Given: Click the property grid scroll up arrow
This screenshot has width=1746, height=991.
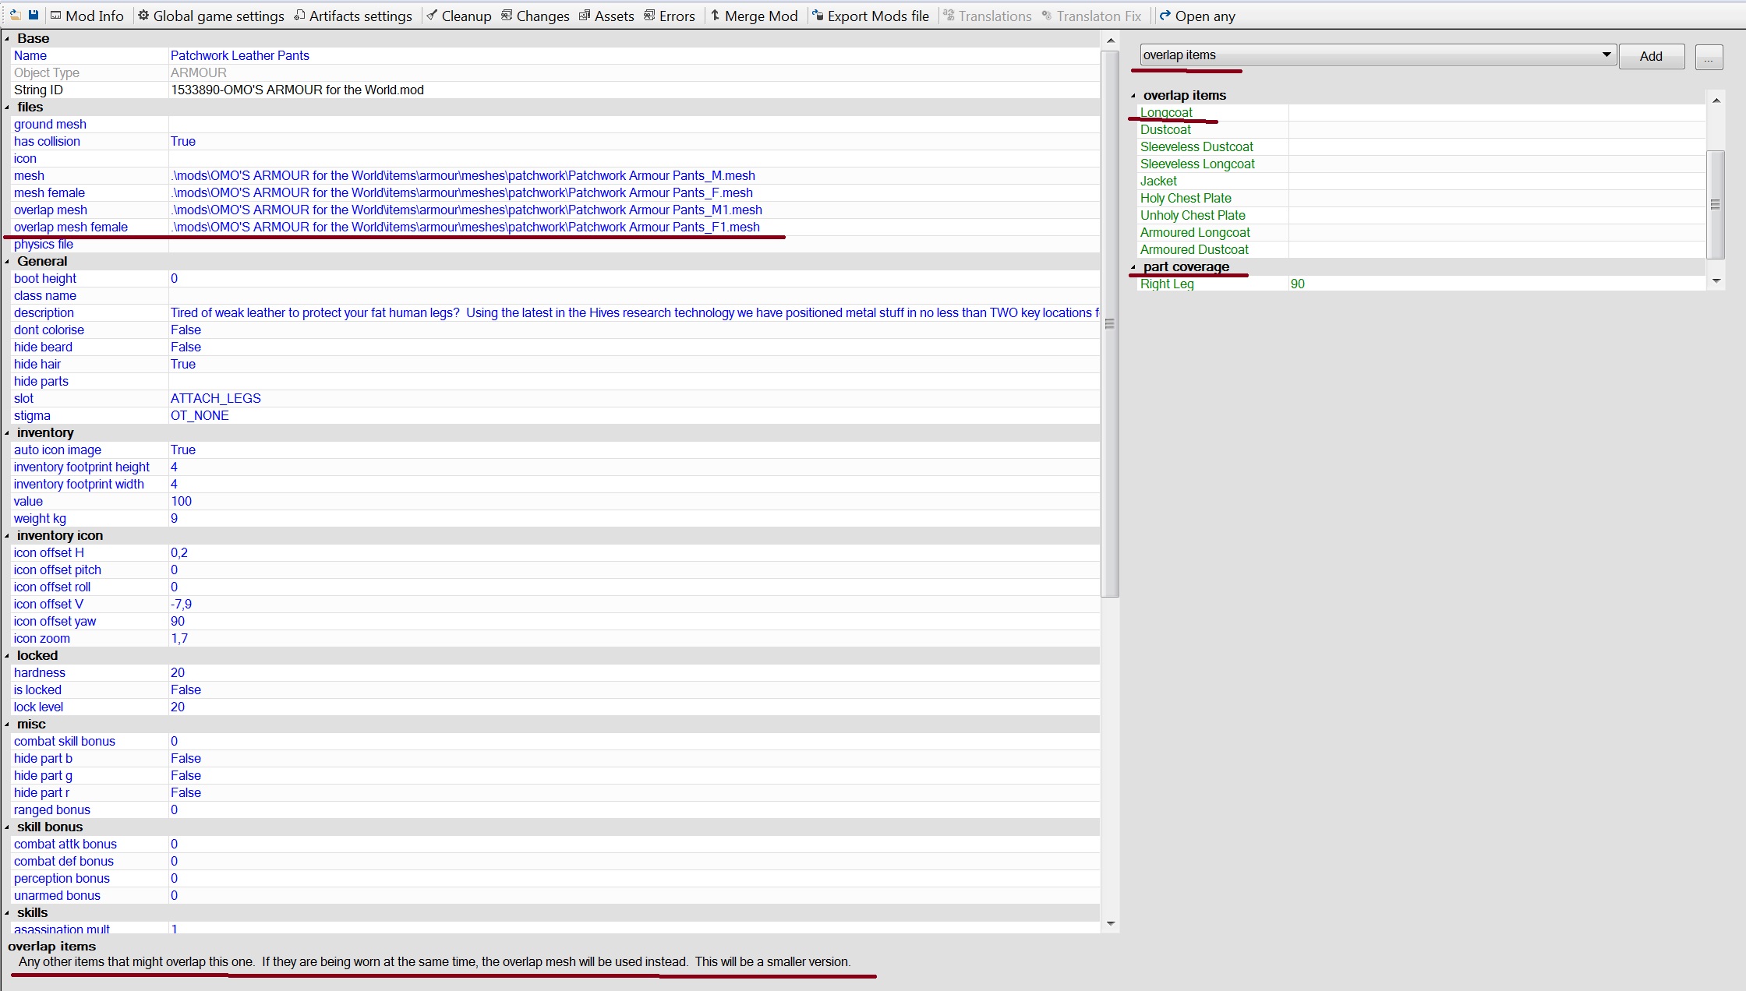Looking at the screenshot, I should (x=1111, y=41).
